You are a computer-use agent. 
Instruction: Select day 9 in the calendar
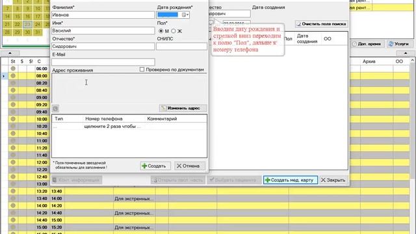(27, 8)
